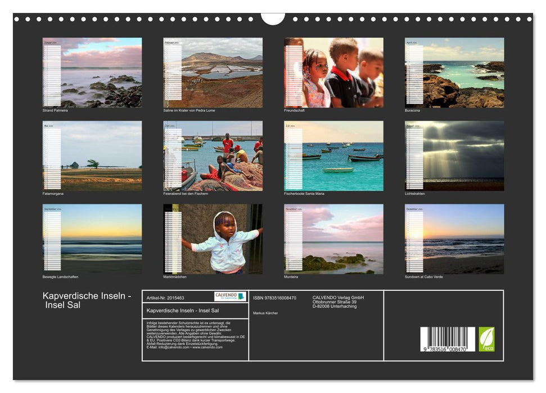This screenshot has height=393, width=546.
Task: Click the author name Markus Kärcher
Action: [x=265, y=313]
